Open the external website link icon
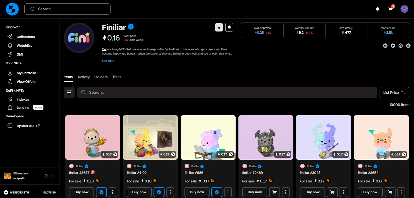414x198 pixels. click(x=408, y=46)
